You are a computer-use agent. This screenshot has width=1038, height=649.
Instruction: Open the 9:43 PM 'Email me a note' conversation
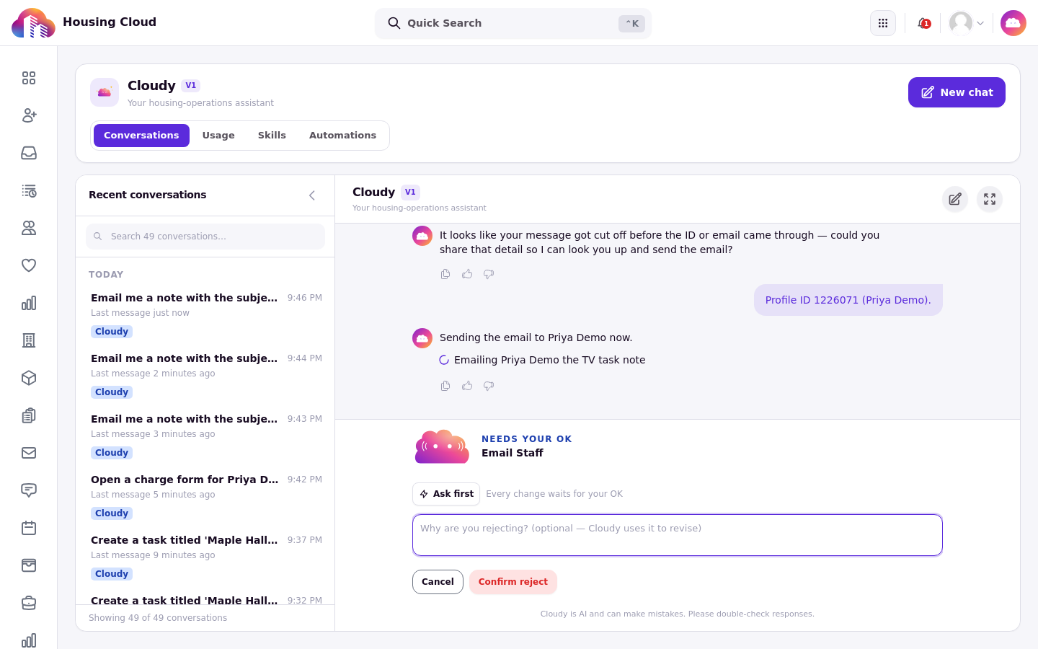tap(205, 436)
